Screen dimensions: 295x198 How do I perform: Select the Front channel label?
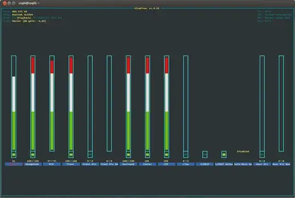[x=71, y=164]
